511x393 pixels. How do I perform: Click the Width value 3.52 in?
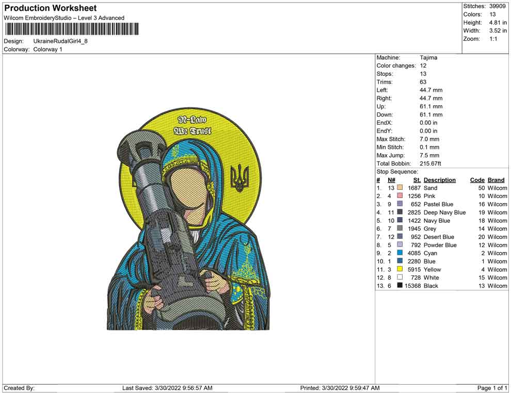(498, 30)
